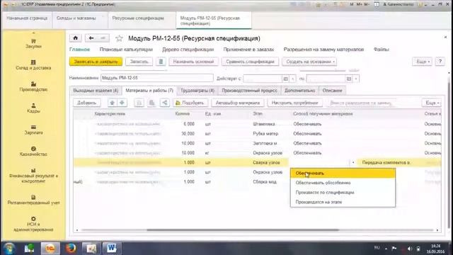Click Настроить потребление button

point(294,103)
